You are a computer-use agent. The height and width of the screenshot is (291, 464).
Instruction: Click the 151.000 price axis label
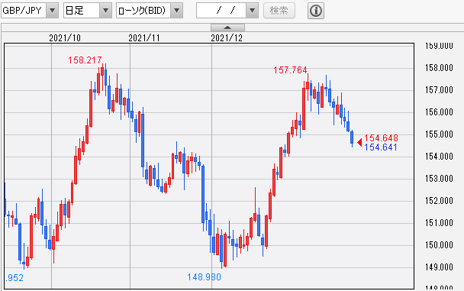point(439,223)
